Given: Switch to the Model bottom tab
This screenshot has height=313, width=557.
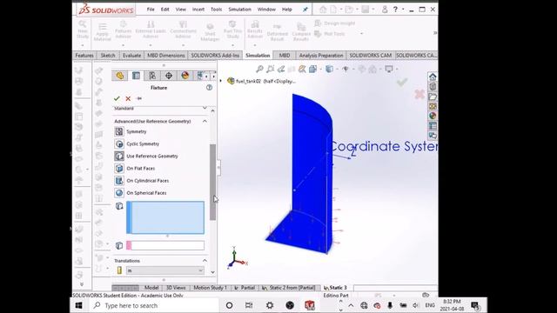Looking at the screenshot, I should [x=151, y=288].
